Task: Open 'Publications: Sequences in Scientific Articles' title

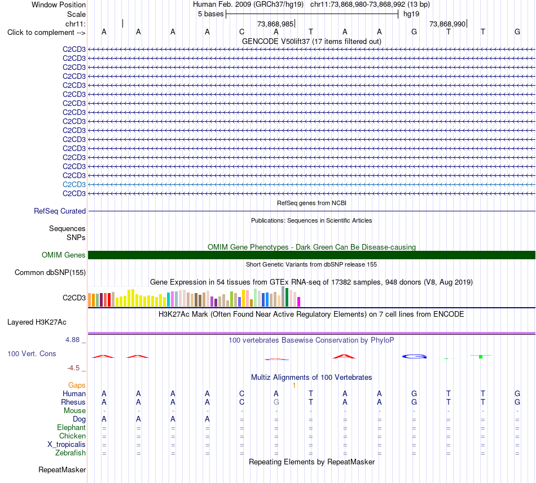Action: pos(311,220)
